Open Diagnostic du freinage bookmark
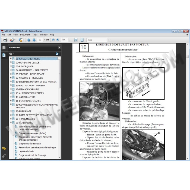The height and width of the screenshot is (190, 190). coord(30,144)
